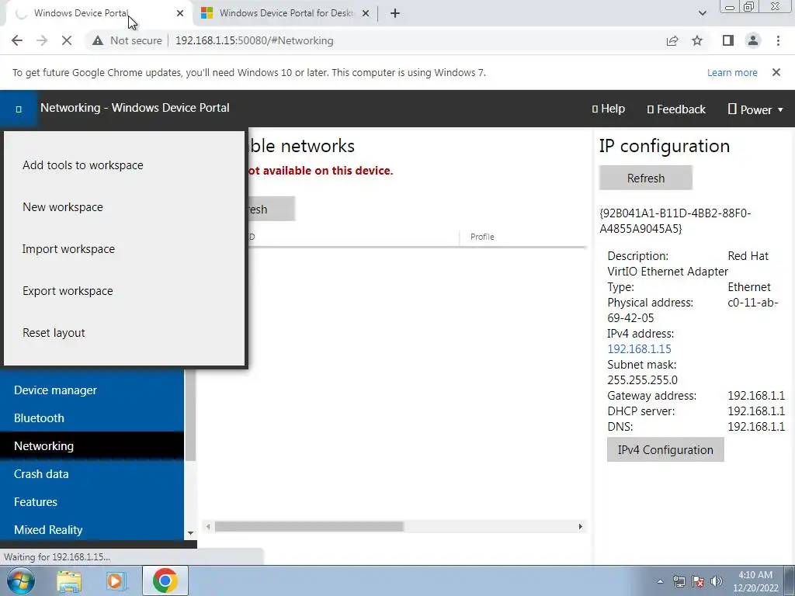Image resolution: width=795 pixels, height=596 pixels.
Task: Open the tab search dropdown chevron
Action: point(702,14)
